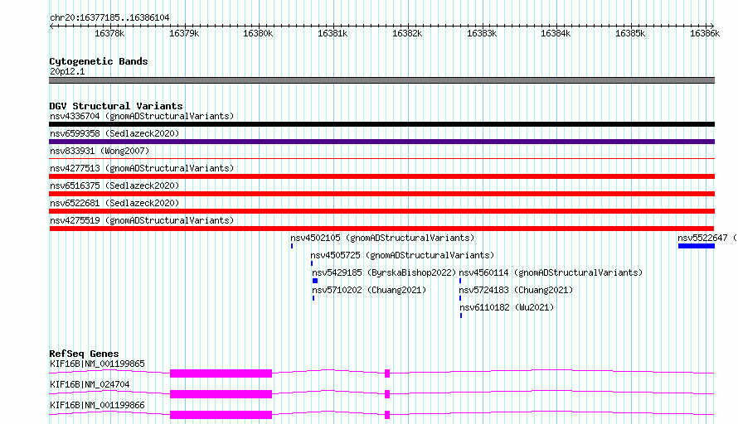Click the nsv4502105 blue tick marker
738x424 pixels.
[292, 246]
